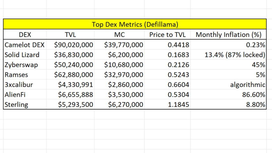Select the MC column header cell
272x153 pixels.
pyautogui.click(x=119, y=34)
